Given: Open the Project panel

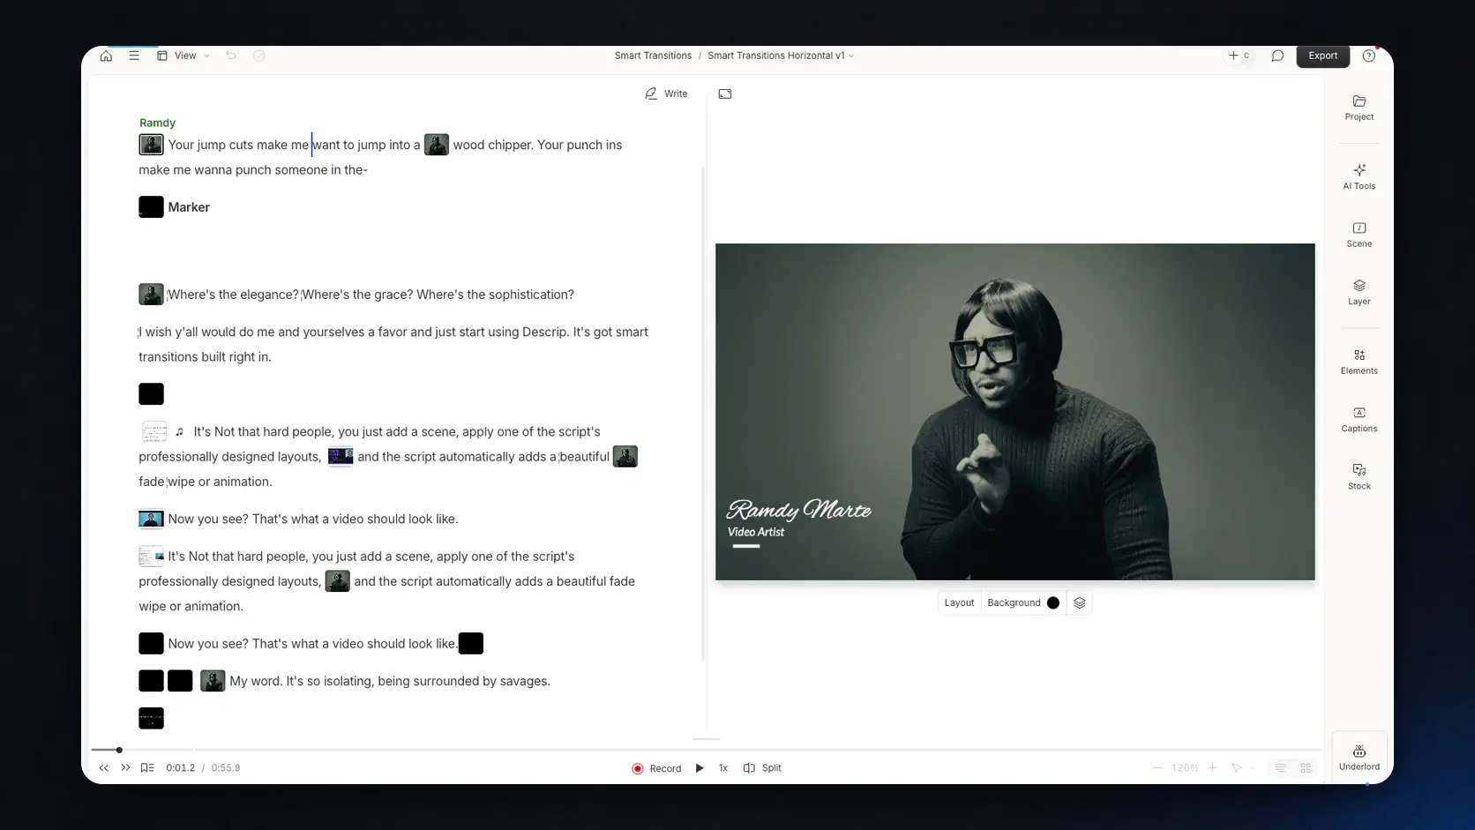Looking at the screenshot, I should [1359, 108].
